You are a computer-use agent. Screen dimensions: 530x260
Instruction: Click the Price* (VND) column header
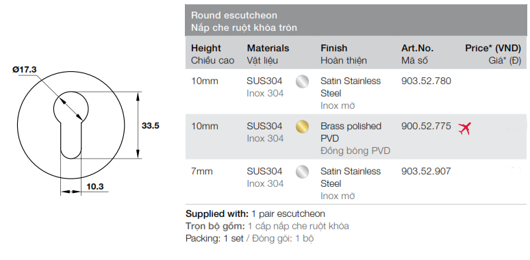point(493,49)
